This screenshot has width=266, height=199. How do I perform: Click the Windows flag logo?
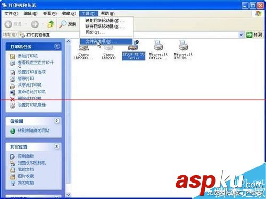pyautogui.click(x=259, y=14)
